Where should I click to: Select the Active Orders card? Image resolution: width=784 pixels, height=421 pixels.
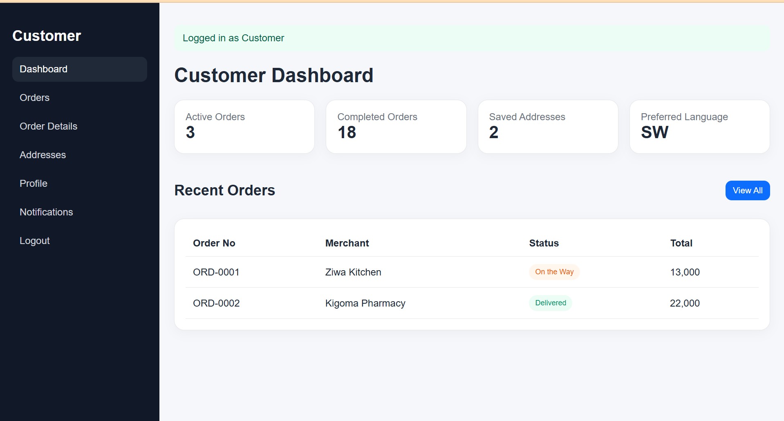point(244,127)
